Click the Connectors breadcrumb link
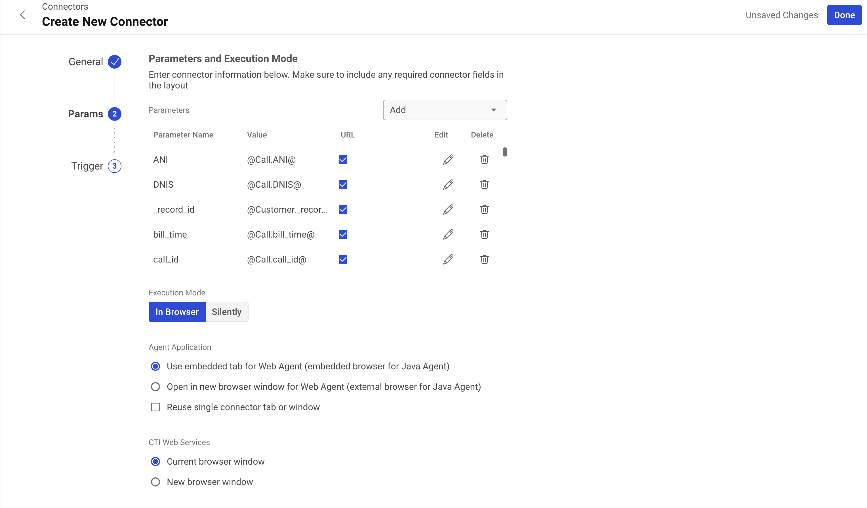This screenshot has height=508, width=867. click(x=65, y=7)
